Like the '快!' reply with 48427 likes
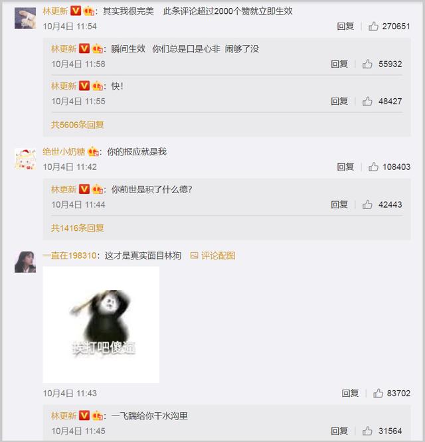 pos(367,101)
